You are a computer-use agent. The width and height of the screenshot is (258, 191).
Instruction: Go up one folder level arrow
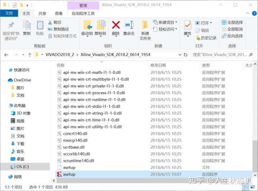(x=30, y=55)
